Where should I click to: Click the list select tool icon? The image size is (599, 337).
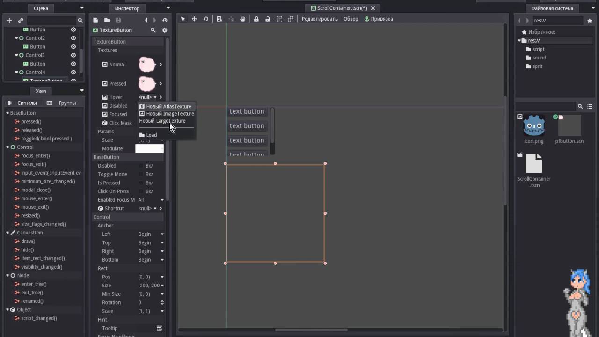coord(219,19)
